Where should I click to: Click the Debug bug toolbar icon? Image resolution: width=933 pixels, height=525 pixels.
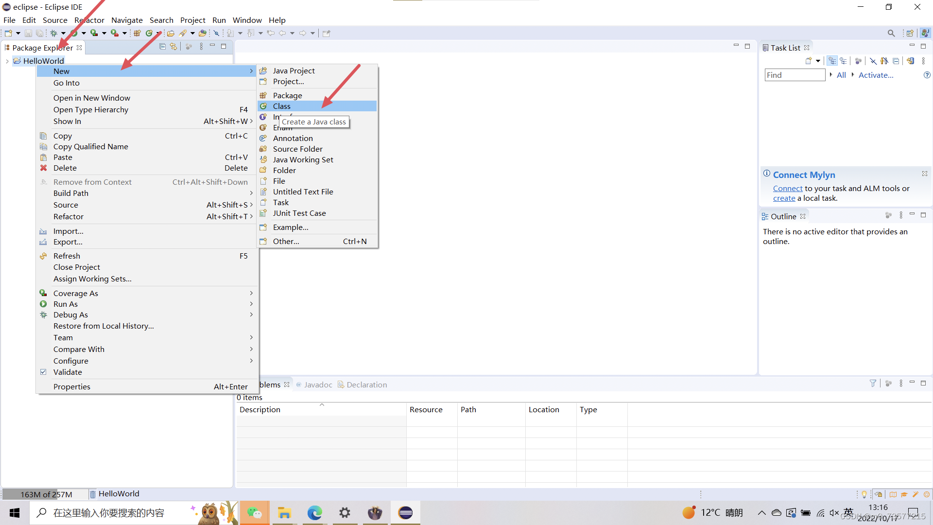[x=53, y=33]
